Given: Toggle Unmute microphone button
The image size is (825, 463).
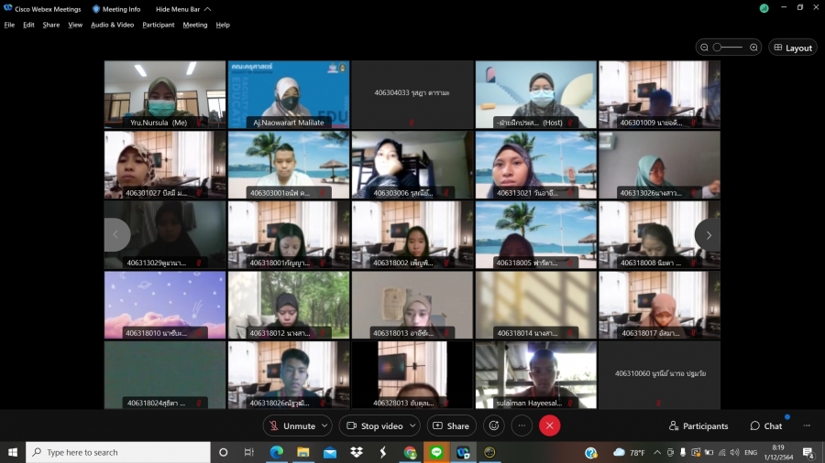Looking at the screenshot, I should pyautogui.click(x=291, y=425).
